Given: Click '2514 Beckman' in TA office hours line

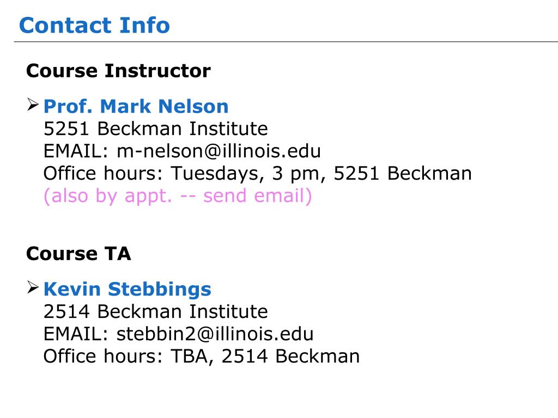Looking at the screenshot, I should pos(291,356).
